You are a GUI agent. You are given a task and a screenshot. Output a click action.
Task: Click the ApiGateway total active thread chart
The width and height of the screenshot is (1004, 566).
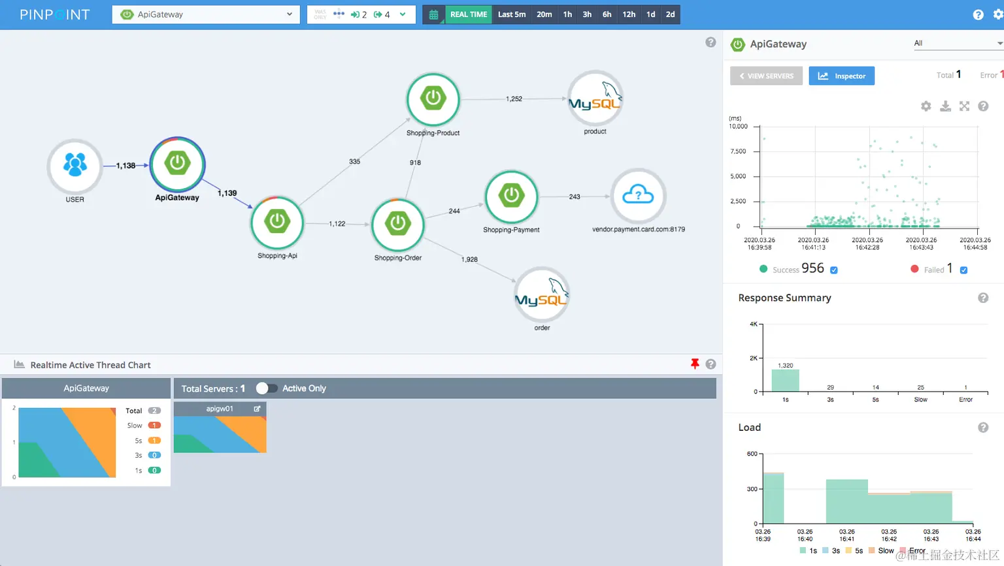(x=67, y=443)
